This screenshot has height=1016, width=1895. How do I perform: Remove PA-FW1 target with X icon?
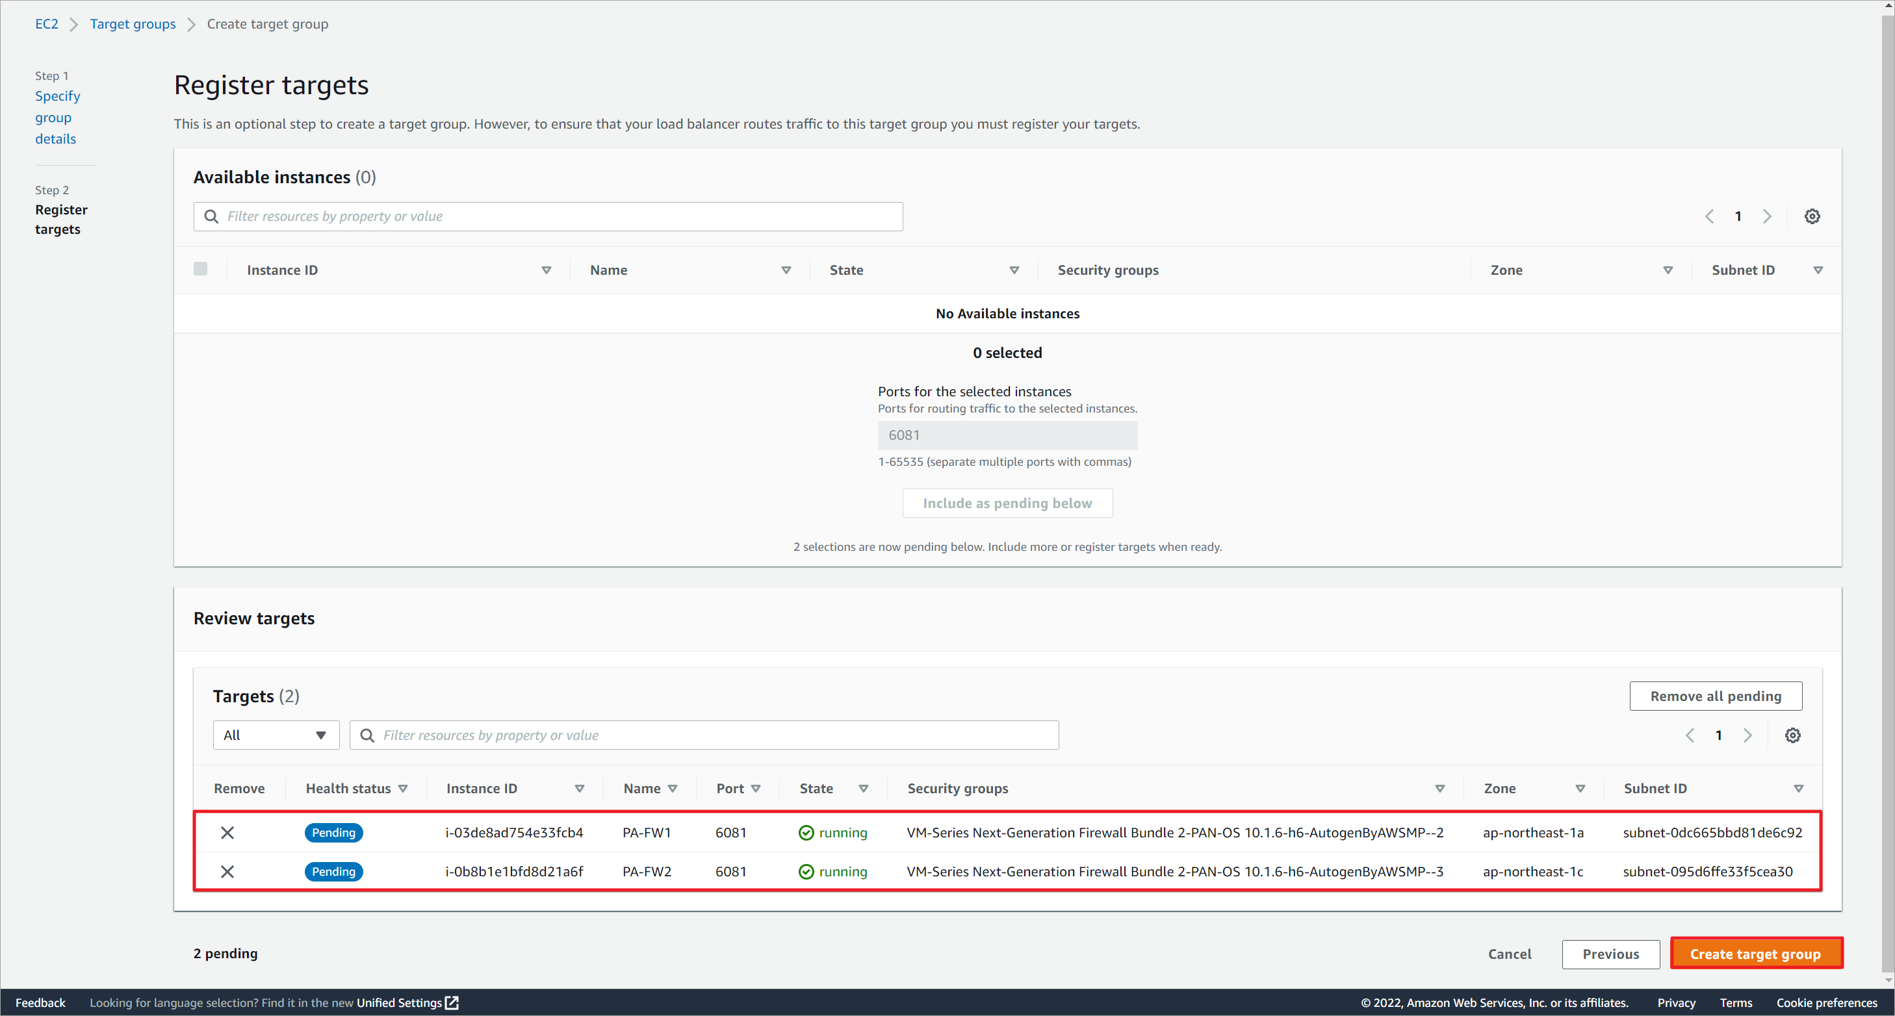pyautogui.click(x=227, y=832)
